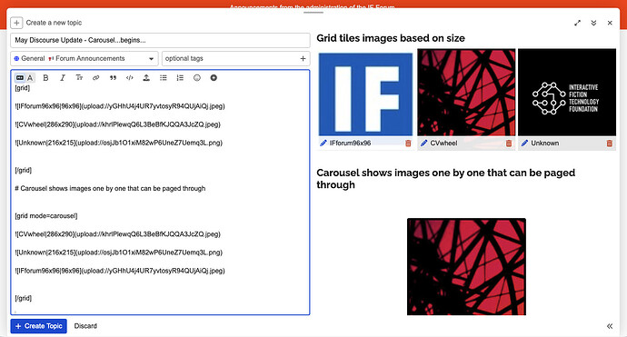The image size is (627, 337).
Task: Open the category dropdown General Forum Announcements
Action: point(85,58)
